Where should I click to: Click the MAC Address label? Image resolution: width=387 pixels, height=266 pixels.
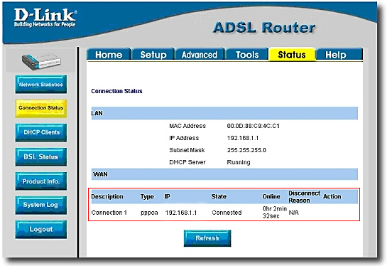[x=187, y=126]
